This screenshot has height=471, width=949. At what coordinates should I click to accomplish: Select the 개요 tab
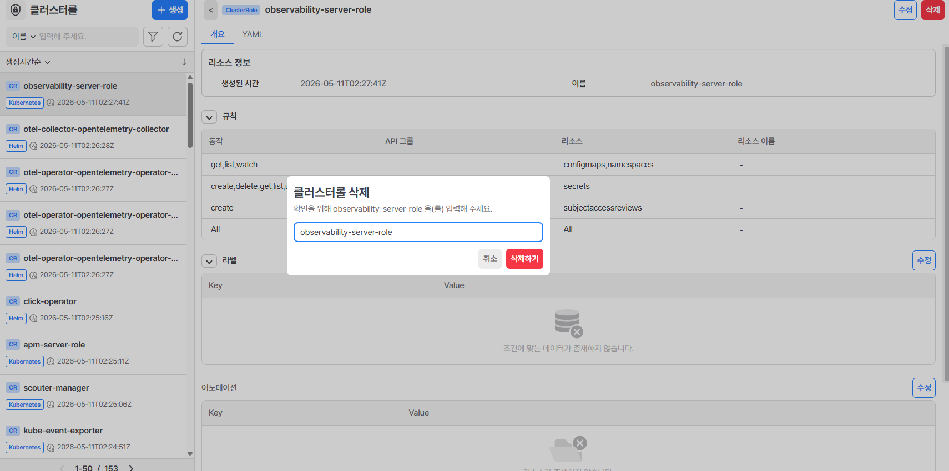click(218, 34)
